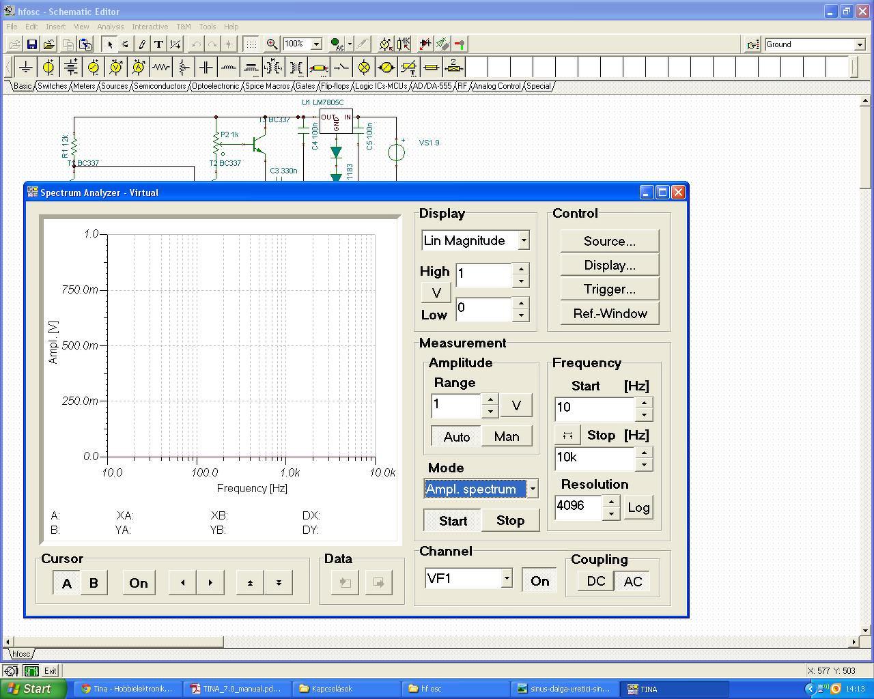Click the Paste clipboard icon in the toolbar
Screen dimensions: 874x699
[x=85, y=44]
